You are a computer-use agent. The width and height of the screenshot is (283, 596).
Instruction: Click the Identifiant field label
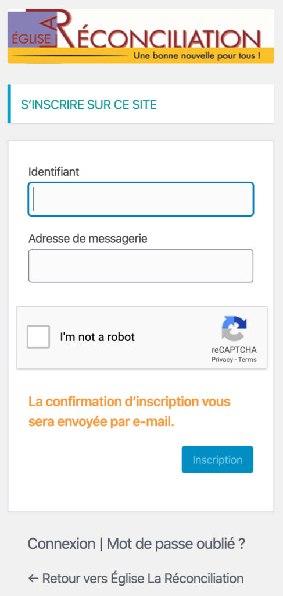tap(54, 172)
